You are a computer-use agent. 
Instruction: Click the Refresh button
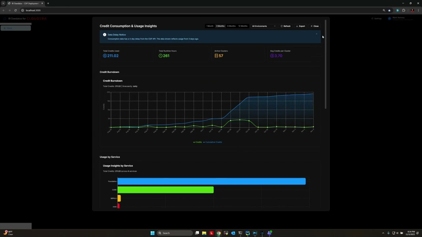pyautogui.click(x=286, y=26)
